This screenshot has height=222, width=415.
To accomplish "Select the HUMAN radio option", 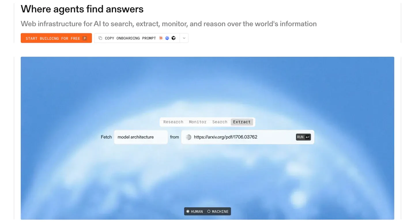I will click(x=195, y=211).
